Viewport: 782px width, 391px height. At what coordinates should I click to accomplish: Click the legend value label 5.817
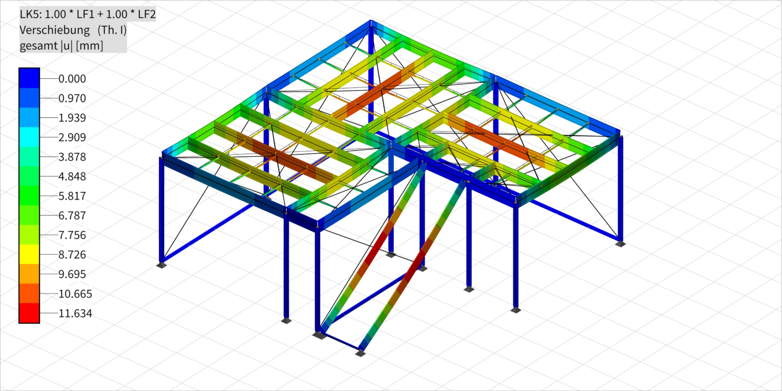pyautogui.click(x=72, y=196)
